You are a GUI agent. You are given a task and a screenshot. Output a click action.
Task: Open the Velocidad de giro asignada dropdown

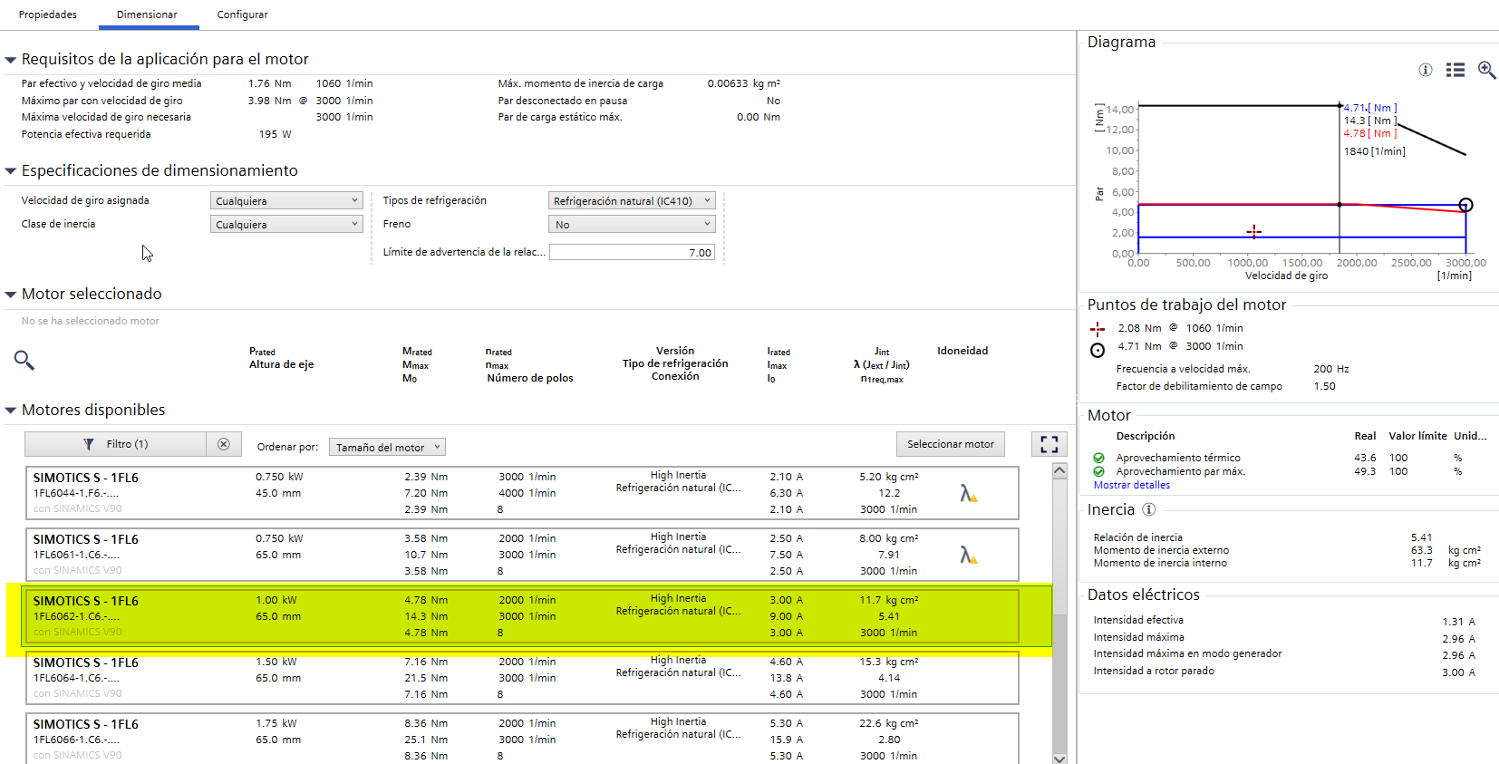click(x=286, y=201)
